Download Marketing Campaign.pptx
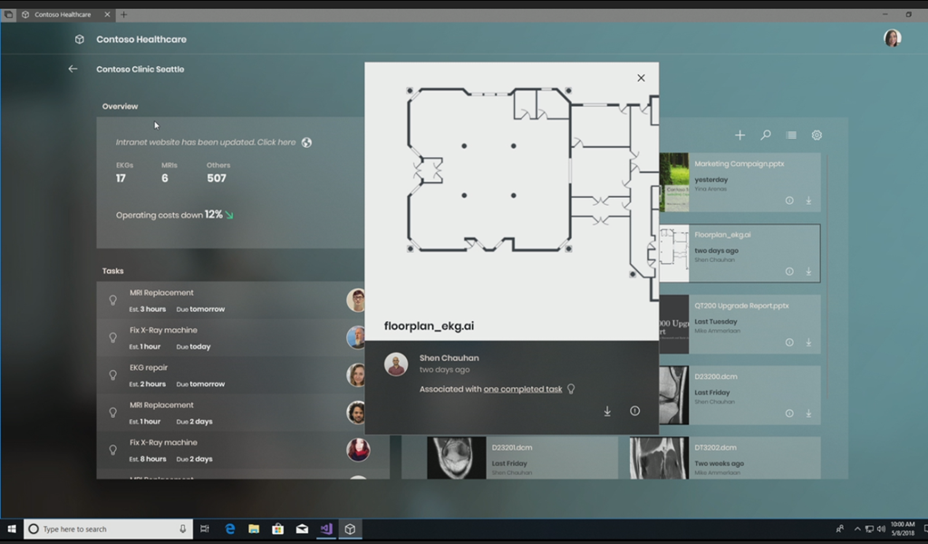The height and width of the screenshot is (544, 928). [808, 200]
